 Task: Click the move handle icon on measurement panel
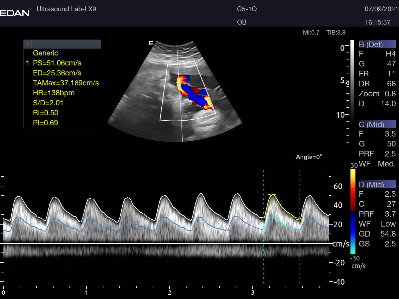tap(28, 44)
